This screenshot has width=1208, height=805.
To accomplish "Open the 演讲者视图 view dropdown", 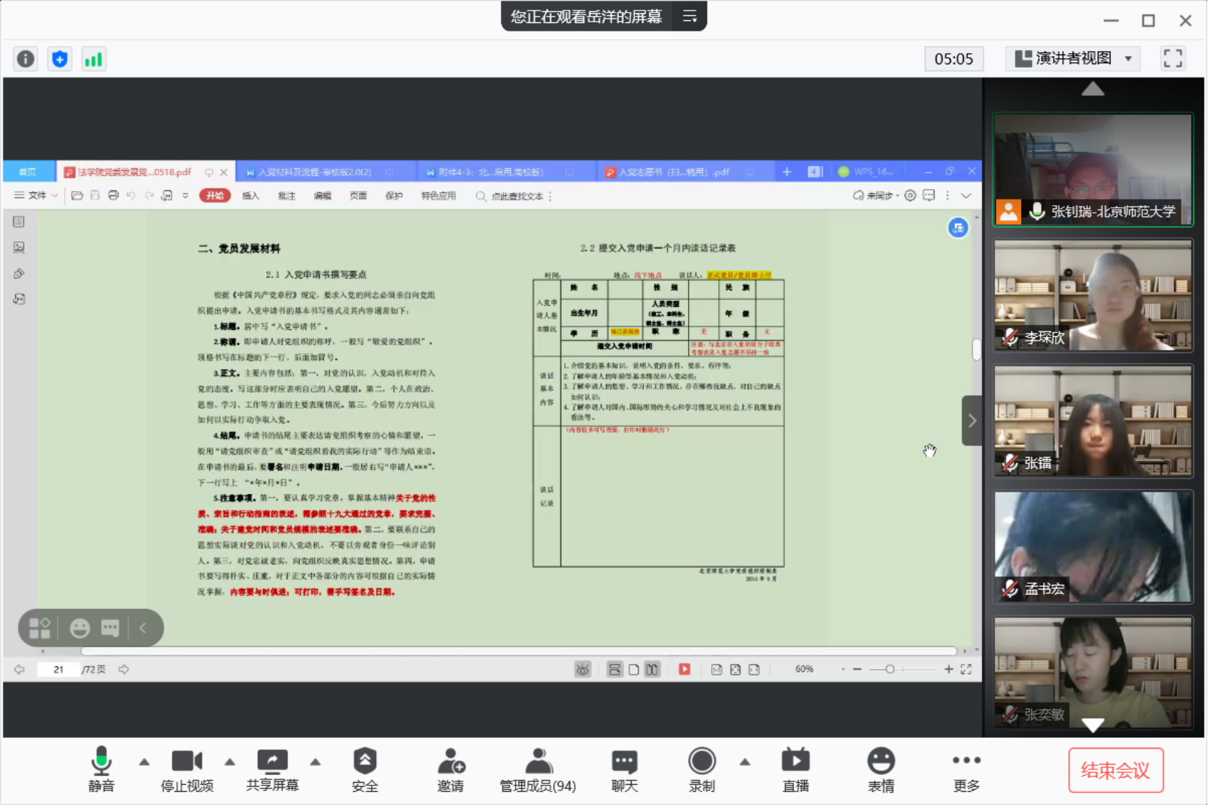I will click(1073, 59).
